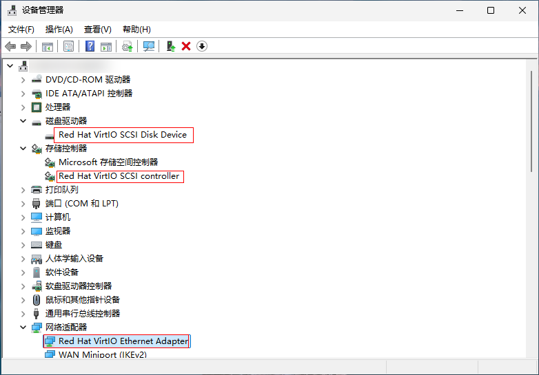Screen dimensions: 539x375
Task: Toggle the show/hide console tree toolbar icon
Action: [48, 46]
